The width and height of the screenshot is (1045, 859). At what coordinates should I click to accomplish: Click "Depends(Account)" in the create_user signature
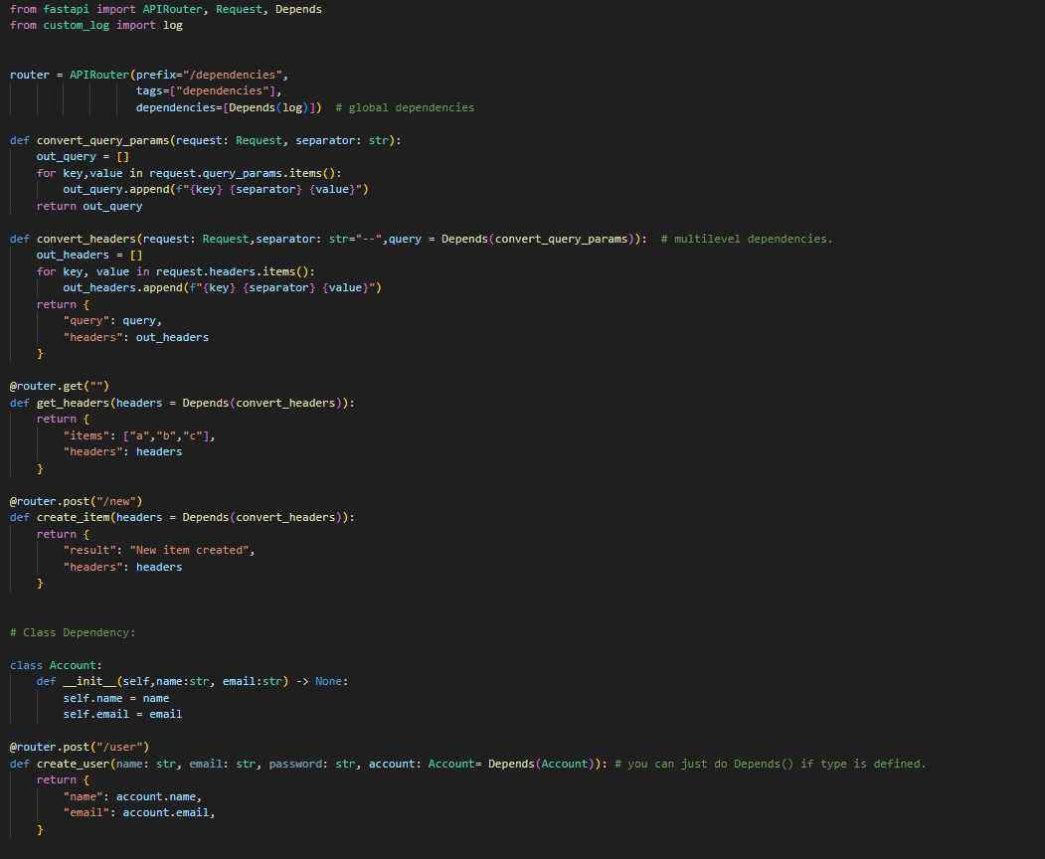pyautogui.click(x=541, y=764)
